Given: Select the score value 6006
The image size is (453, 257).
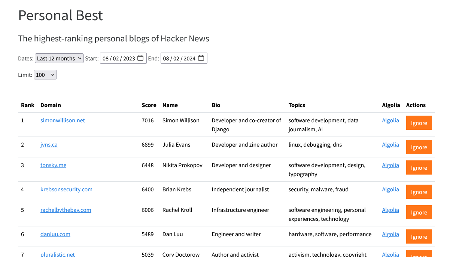Looking at the screenshot, I should [148, 210].
